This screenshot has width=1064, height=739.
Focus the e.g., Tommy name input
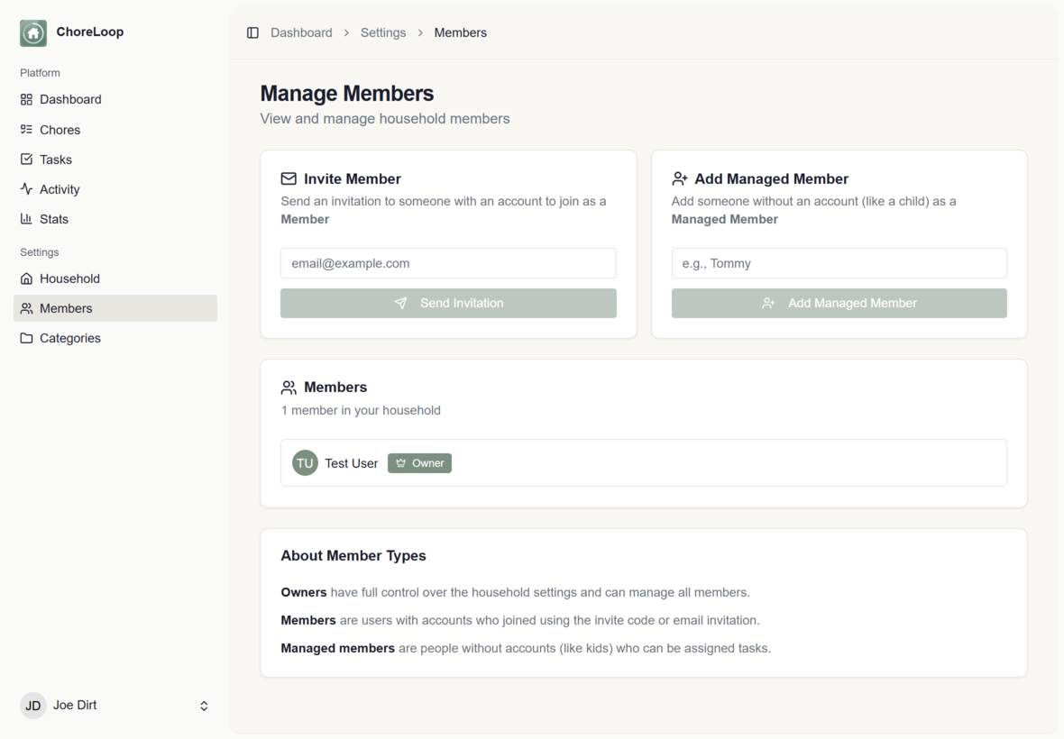[839, 263]
